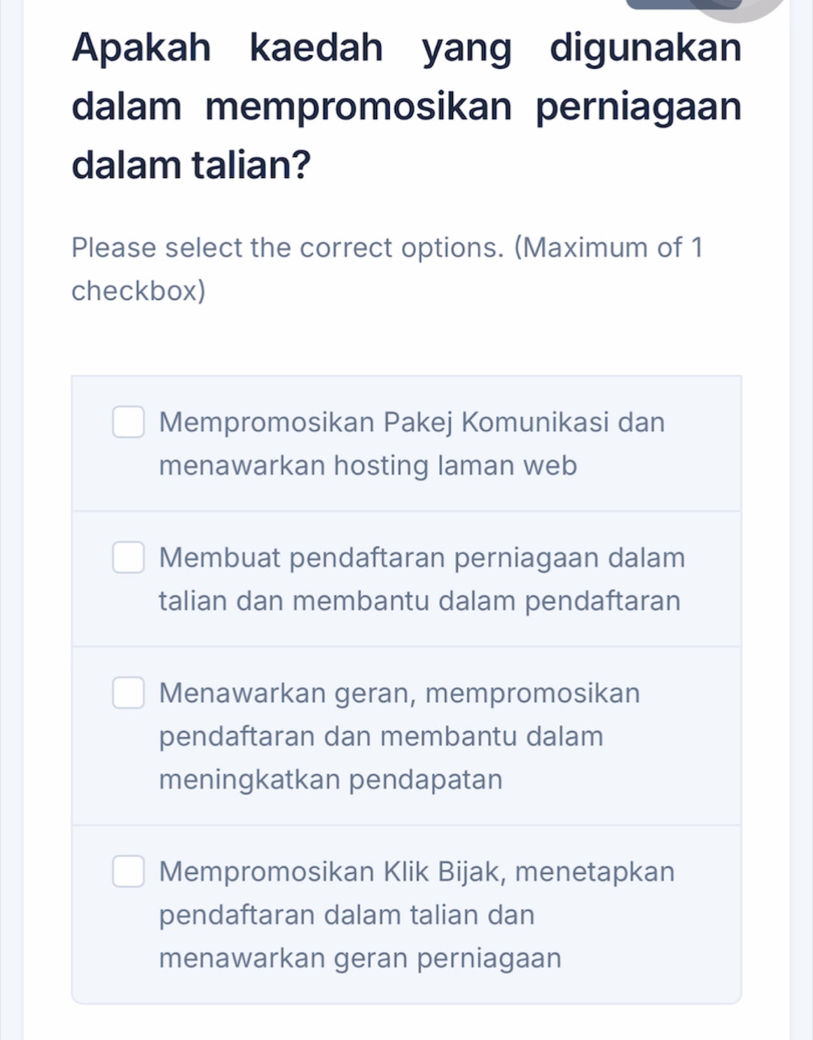Screen dimensions: 813x1040
Task: Click the 'meningkatkan pendapatan' answer text
Action: [330, 779]
